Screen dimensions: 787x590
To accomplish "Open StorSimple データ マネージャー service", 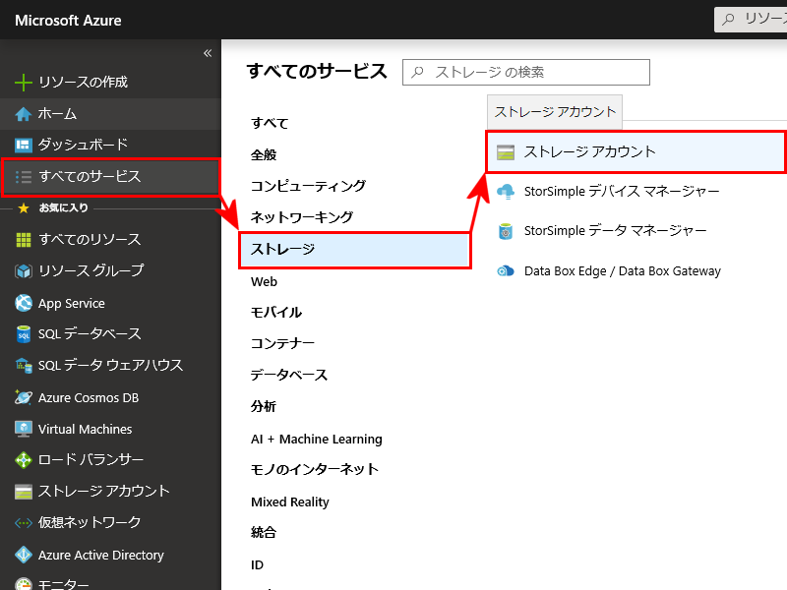I will (615, 231).
